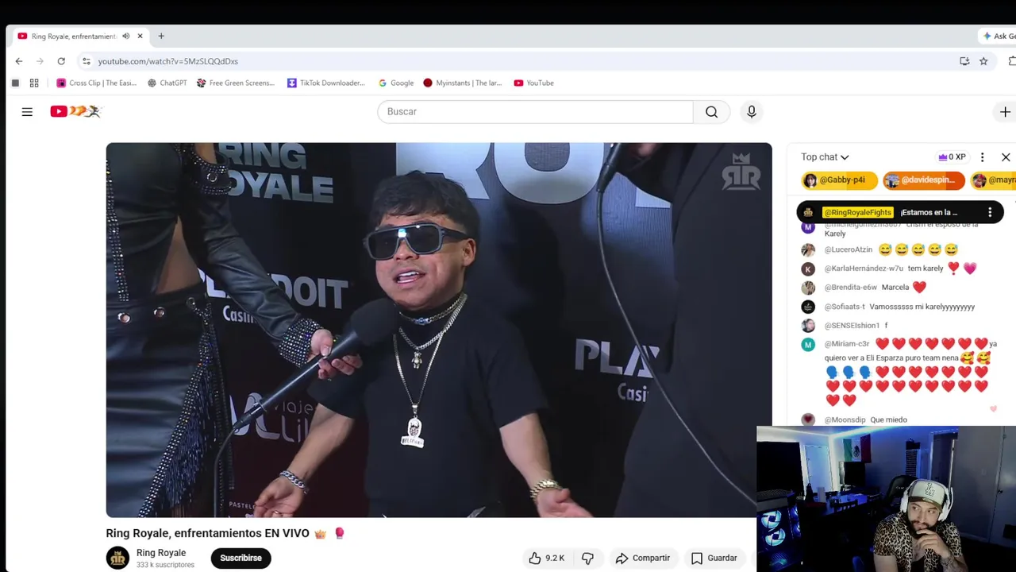Share the video via Compartir

tap(643, 558)
